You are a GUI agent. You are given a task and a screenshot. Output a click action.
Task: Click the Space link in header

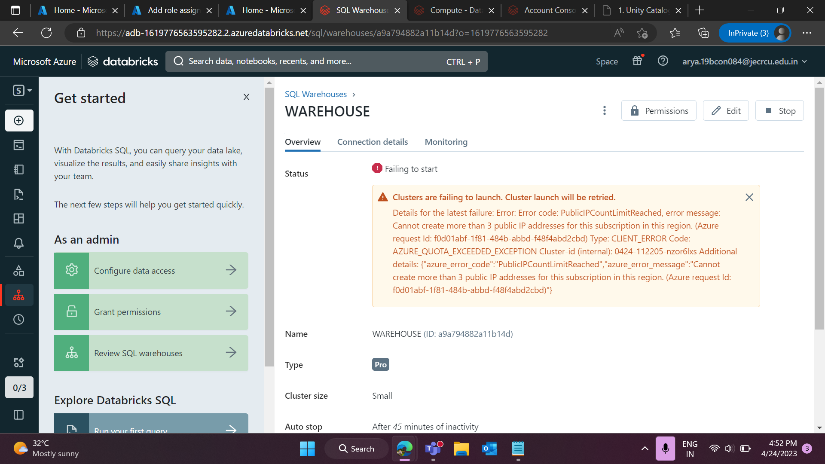tap(607, 61)
